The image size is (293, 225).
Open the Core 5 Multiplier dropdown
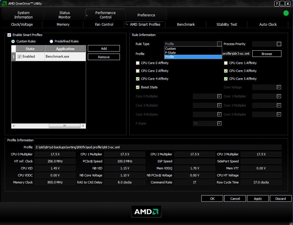(279, 114)
